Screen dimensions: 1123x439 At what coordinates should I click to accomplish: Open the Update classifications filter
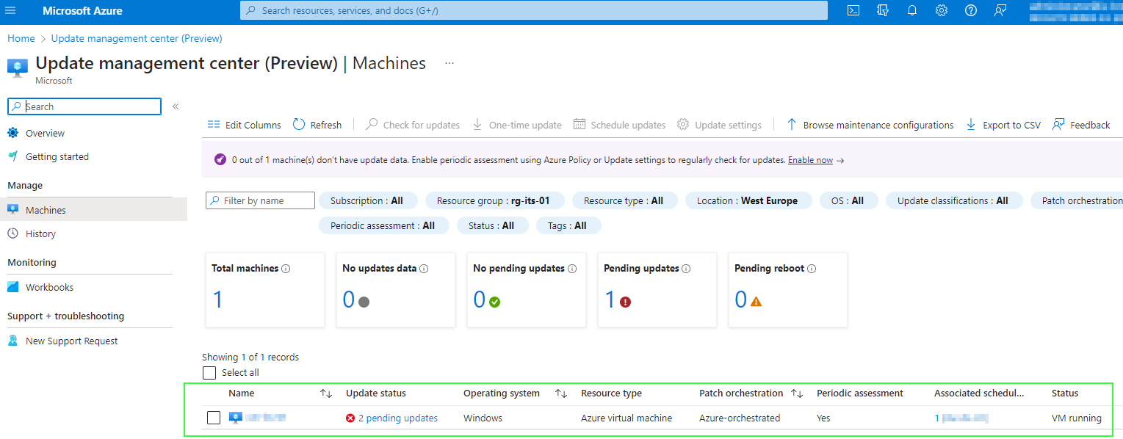954,200
